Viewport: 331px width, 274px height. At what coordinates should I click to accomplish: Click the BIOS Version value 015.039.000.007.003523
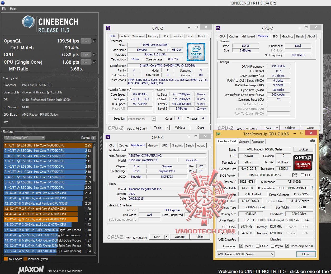(264, 175)
